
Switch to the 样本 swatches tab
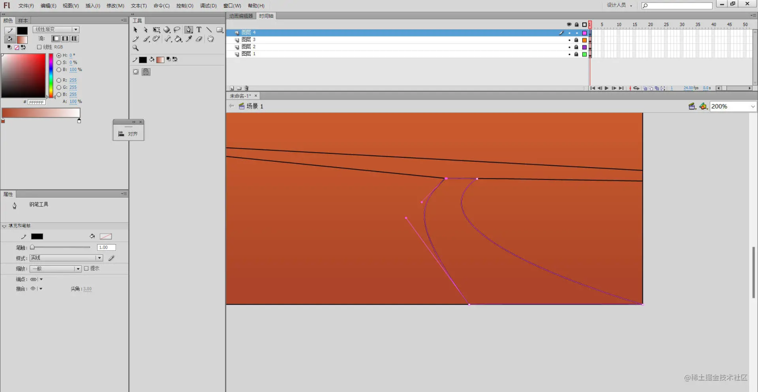(x=23, y=21)
